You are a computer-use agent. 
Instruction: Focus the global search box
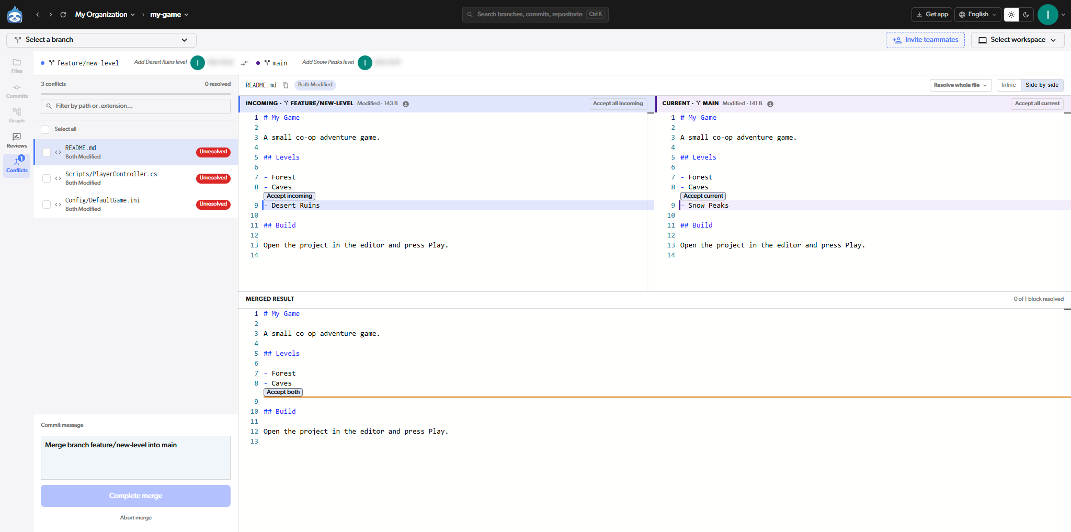pyautogui.click(x=535, y=15)
